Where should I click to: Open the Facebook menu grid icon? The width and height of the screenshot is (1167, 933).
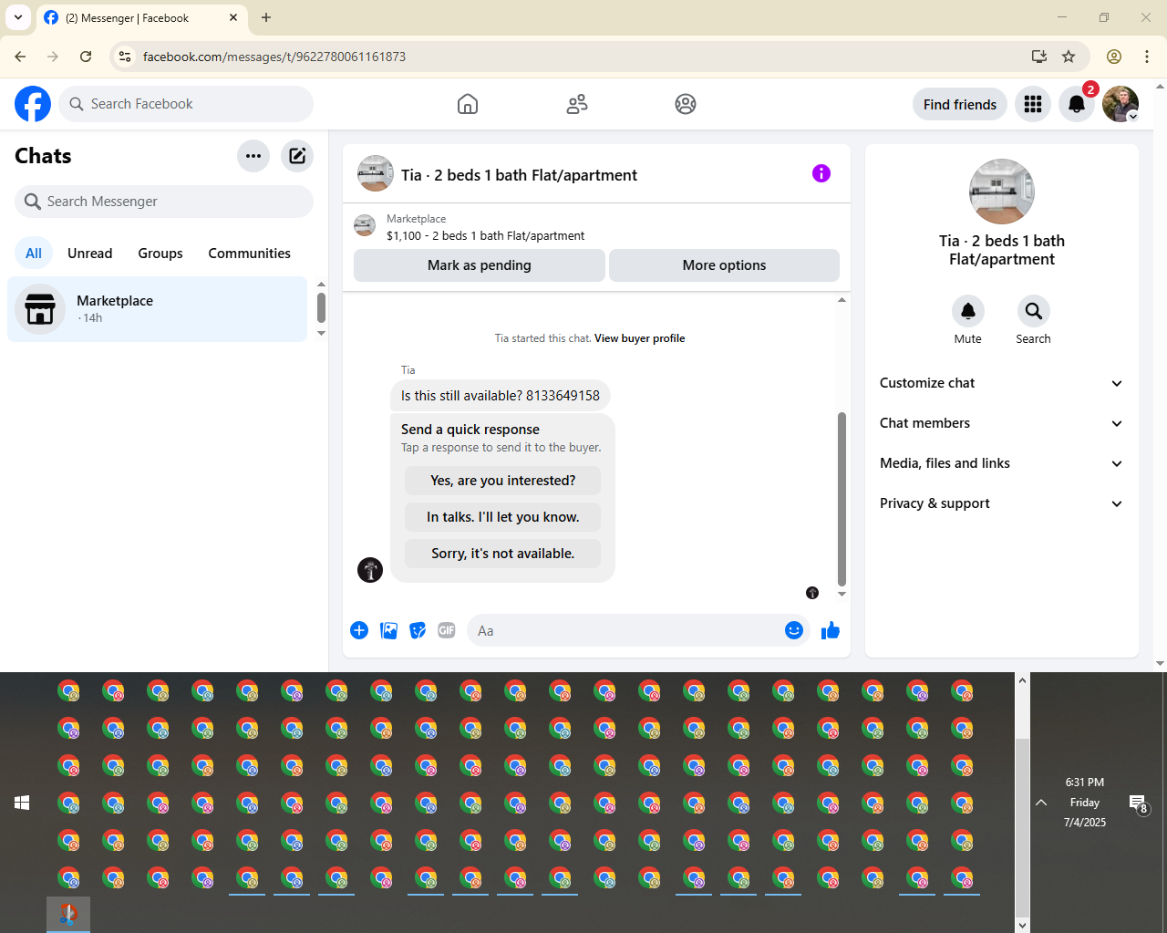(x=1033, y=104)
